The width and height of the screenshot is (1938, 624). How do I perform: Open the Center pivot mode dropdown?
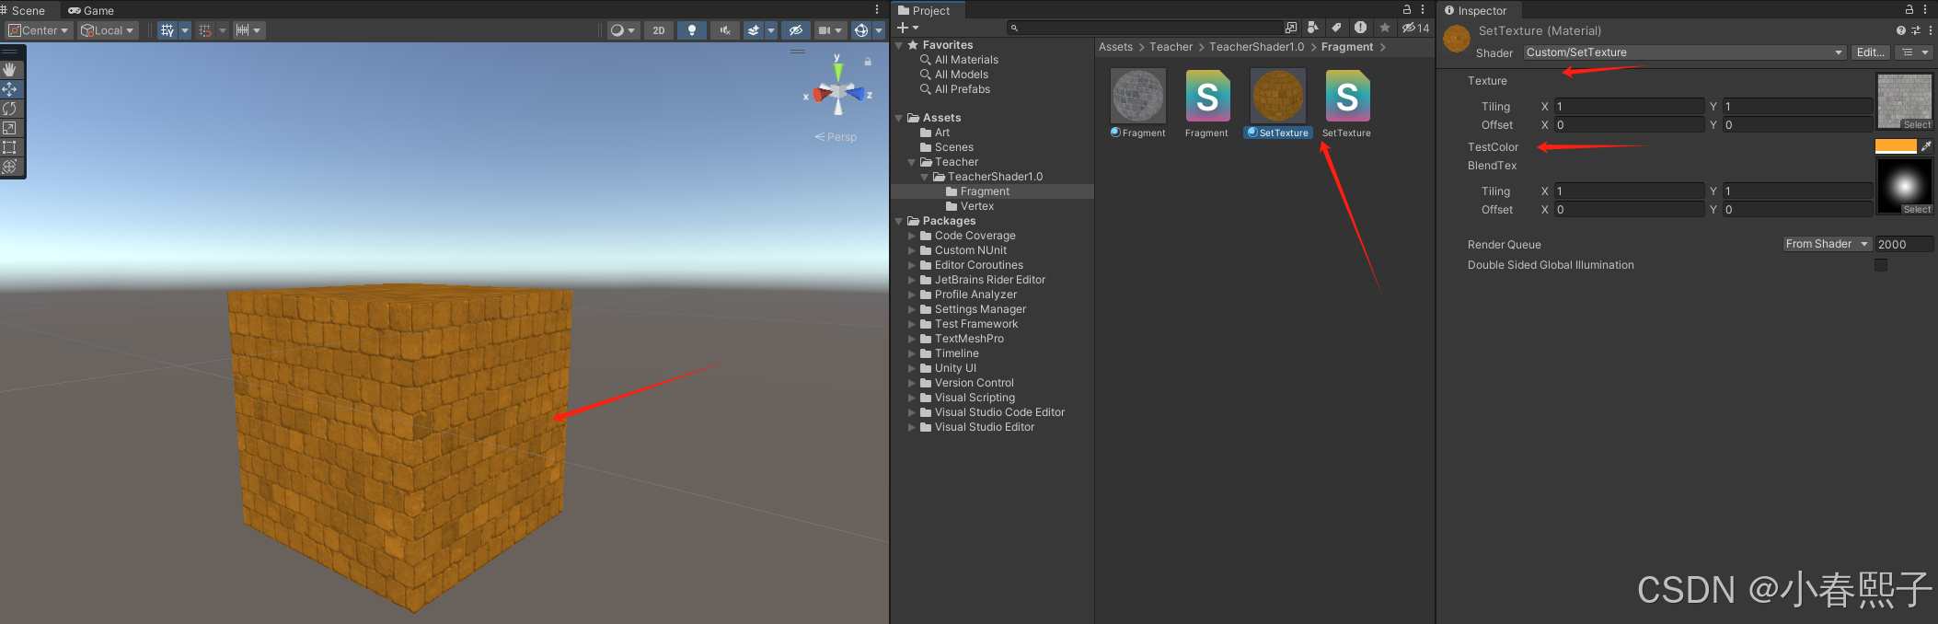coord(39,30)
